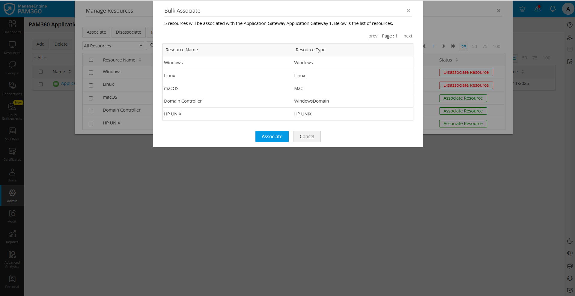
Task: Select the HP UNIX row checkbox
Action: (91, 124)
